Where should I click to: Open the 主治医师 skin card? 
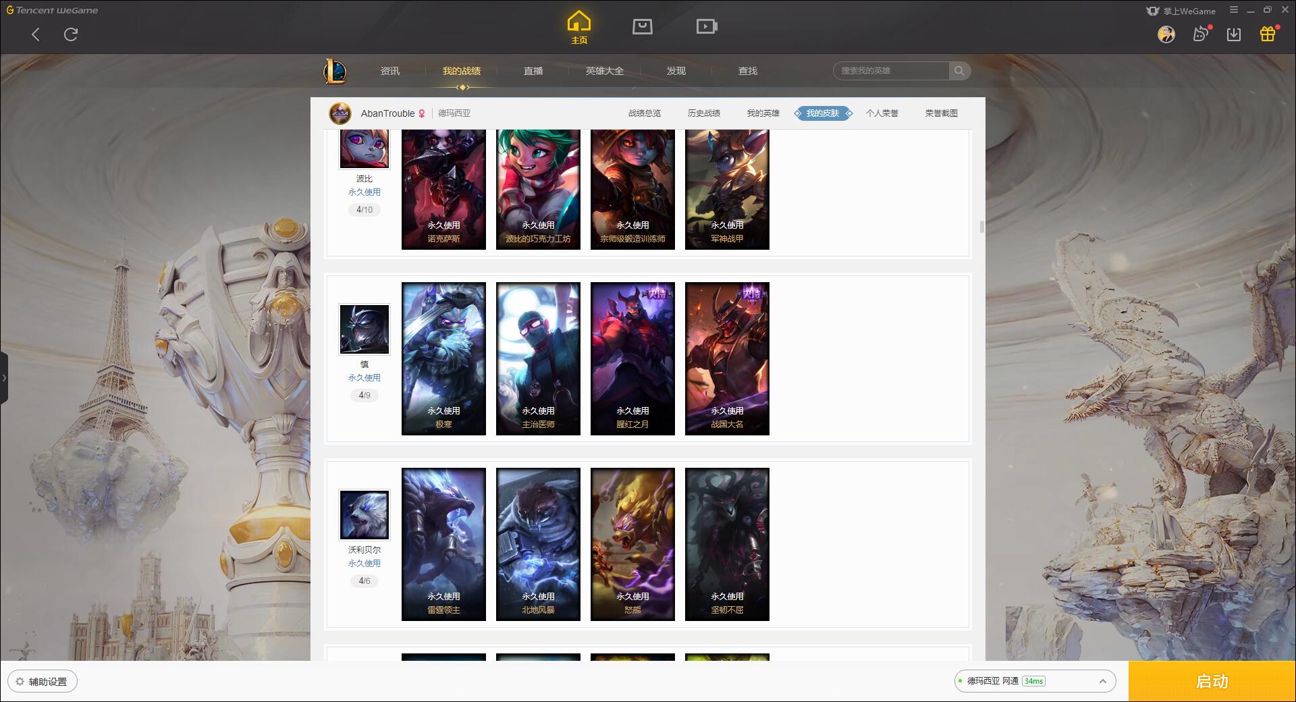click(x=538, y=358)
